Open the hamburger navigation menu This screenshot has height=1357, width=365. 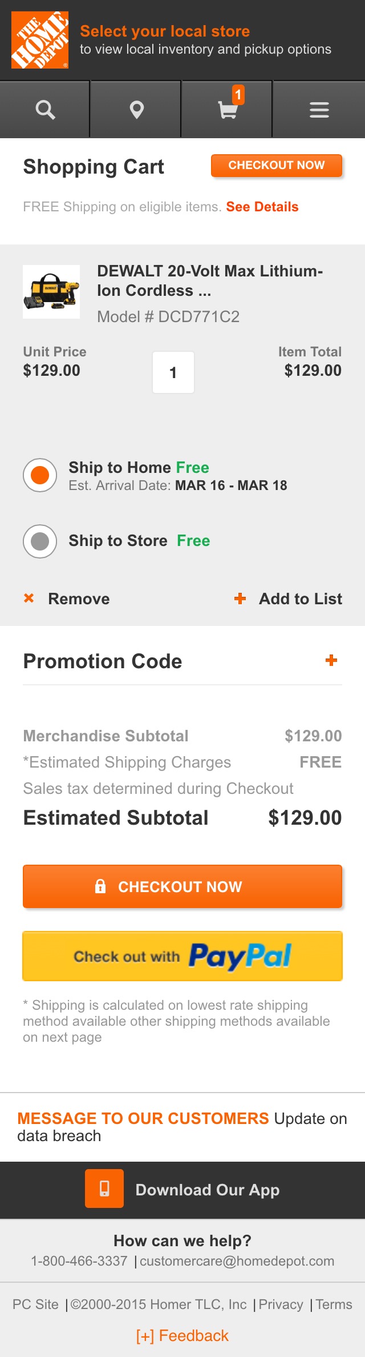(x=319, y=109)
